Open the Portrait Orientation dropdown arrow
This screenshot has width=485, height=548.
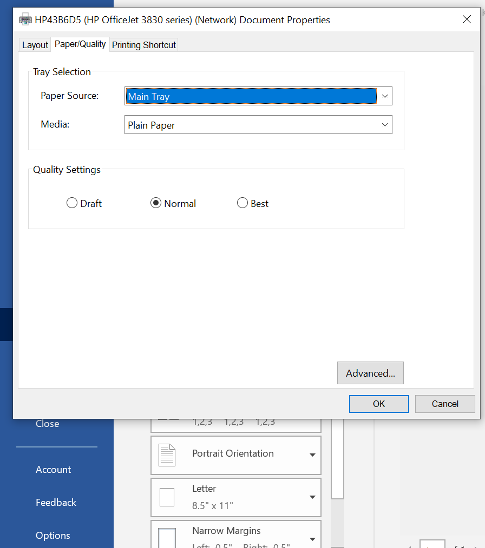[x=312, y=455]
